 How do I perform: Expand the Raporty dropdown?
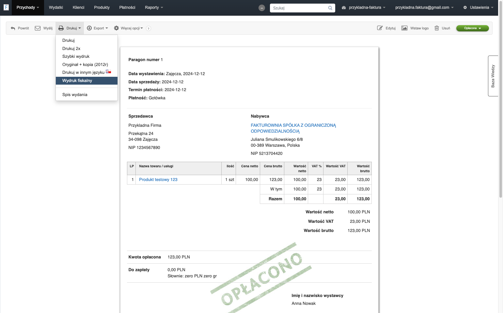pyautogui.click(x=154, y=8)
